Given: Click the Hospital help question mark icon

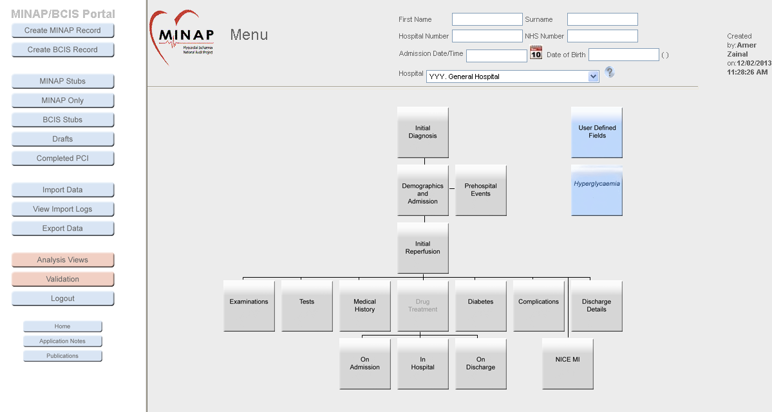Looking at the screenshot, I should pyautogui.click(x=609, y=73).
